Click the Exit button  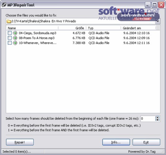pos(146,142)
